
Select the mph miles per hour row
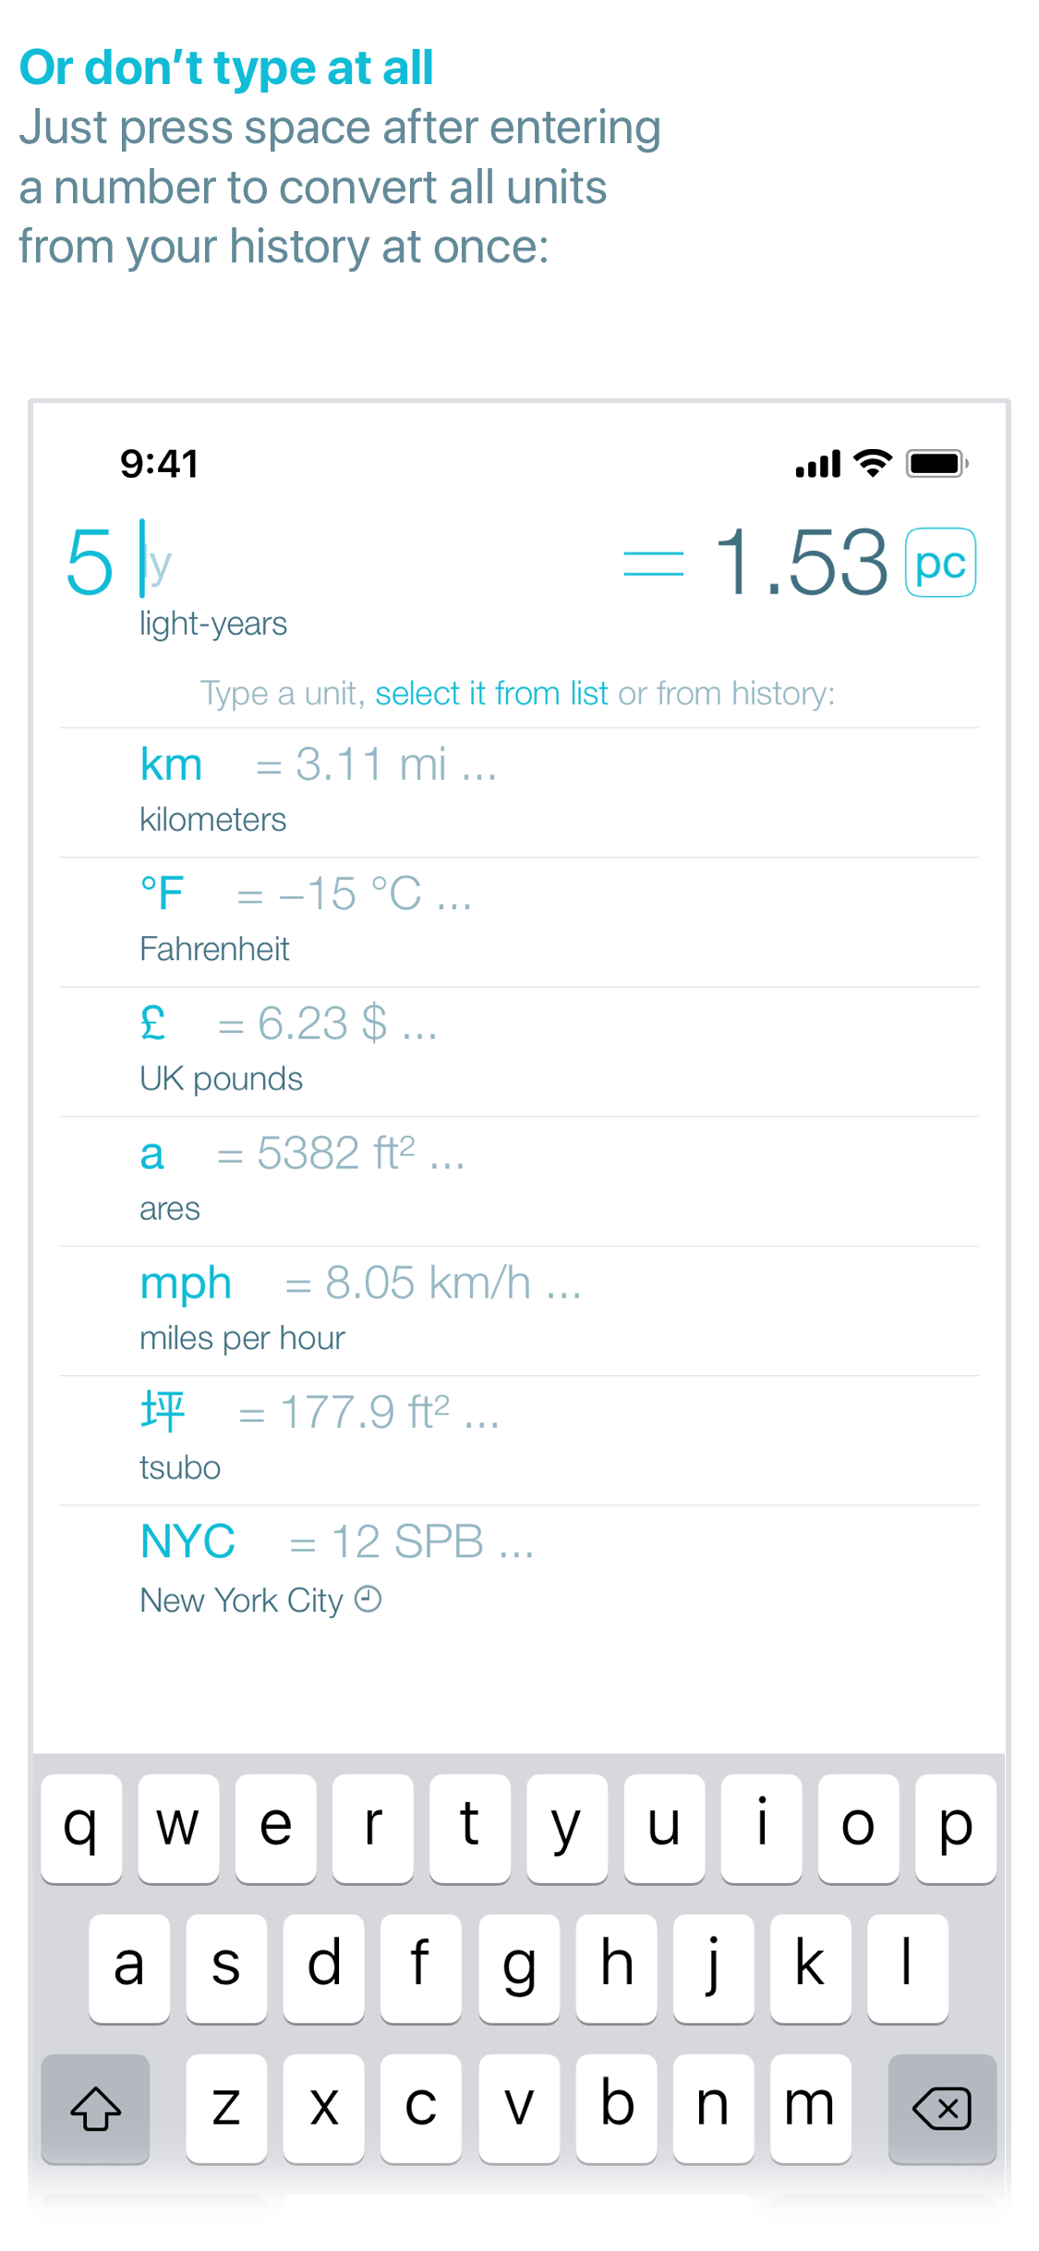[x=519, y=1311]
